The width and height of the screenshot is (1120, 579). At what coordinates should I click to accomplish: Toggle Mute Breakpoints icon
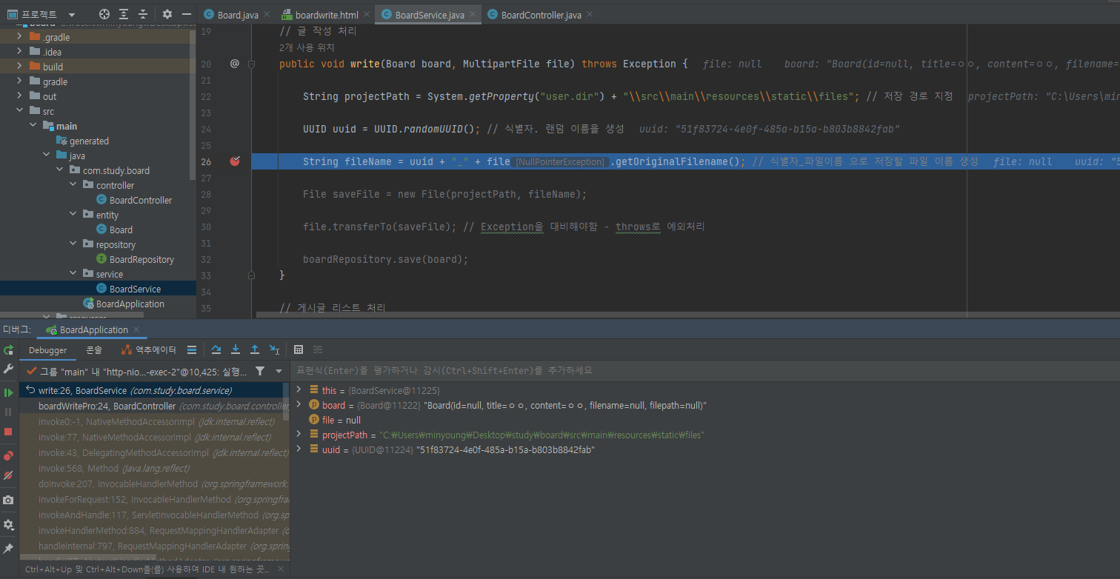click(8, 475)
